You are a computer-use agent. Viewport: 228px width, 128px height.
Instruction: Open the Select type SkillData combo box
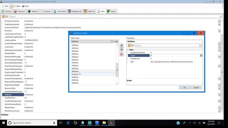click(92, 42)
